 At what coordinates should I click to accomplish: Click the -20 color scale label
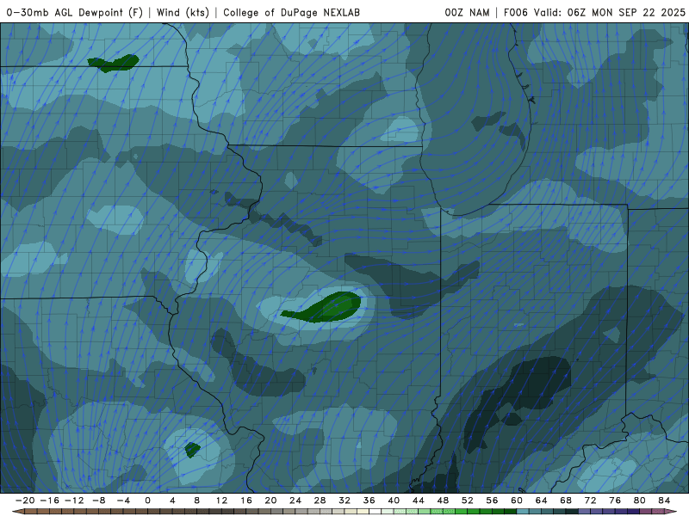(x=25, y=501)
